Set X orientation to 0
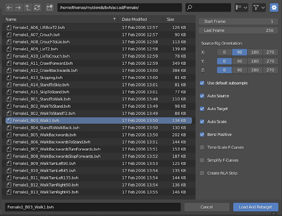This screenshot has height=216, width=282. 224,52
